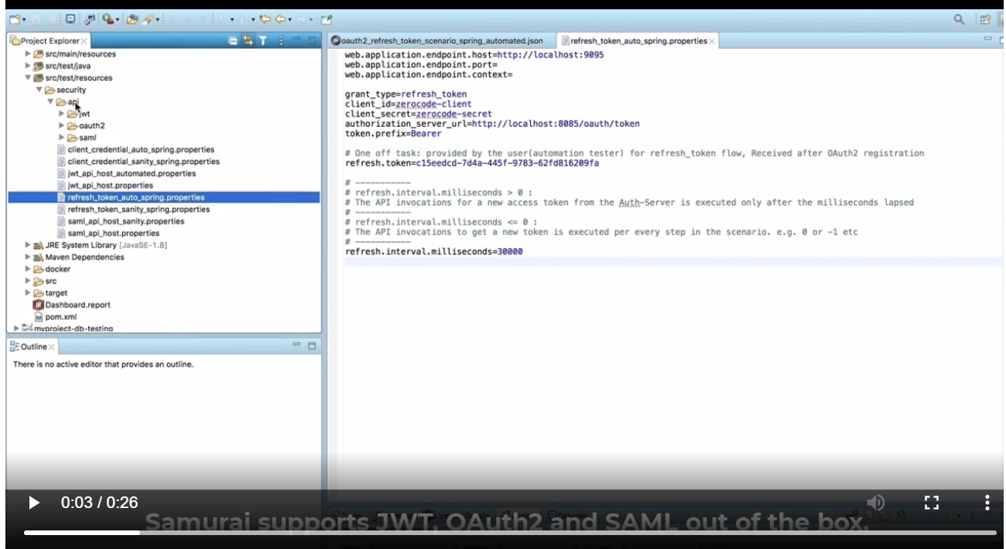
Task: Enter video fullscreen mode
Action: coord(932,503)
